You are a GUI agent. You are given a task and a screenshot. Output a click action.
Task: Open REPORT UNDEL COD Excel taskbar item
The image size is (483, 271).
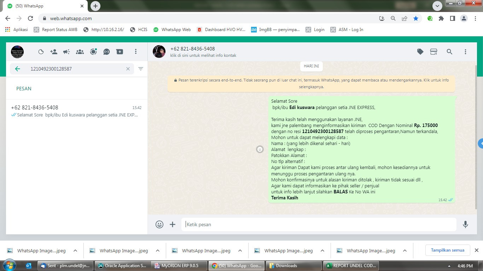click(x=351, y=266)
